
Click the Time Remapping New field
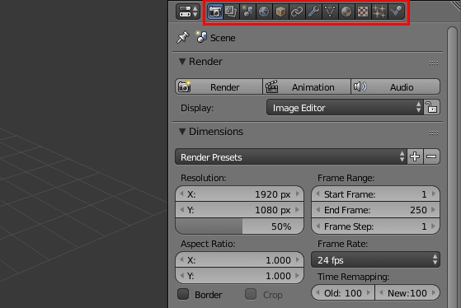point(407,292)
